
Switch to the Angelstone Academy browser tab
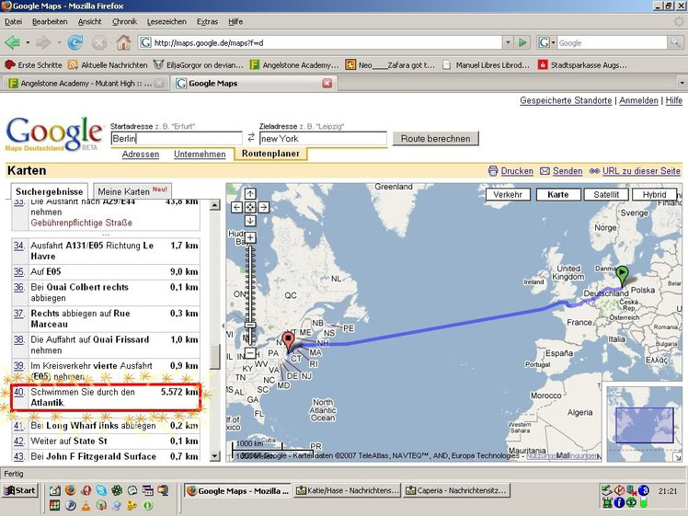point(86,84)
